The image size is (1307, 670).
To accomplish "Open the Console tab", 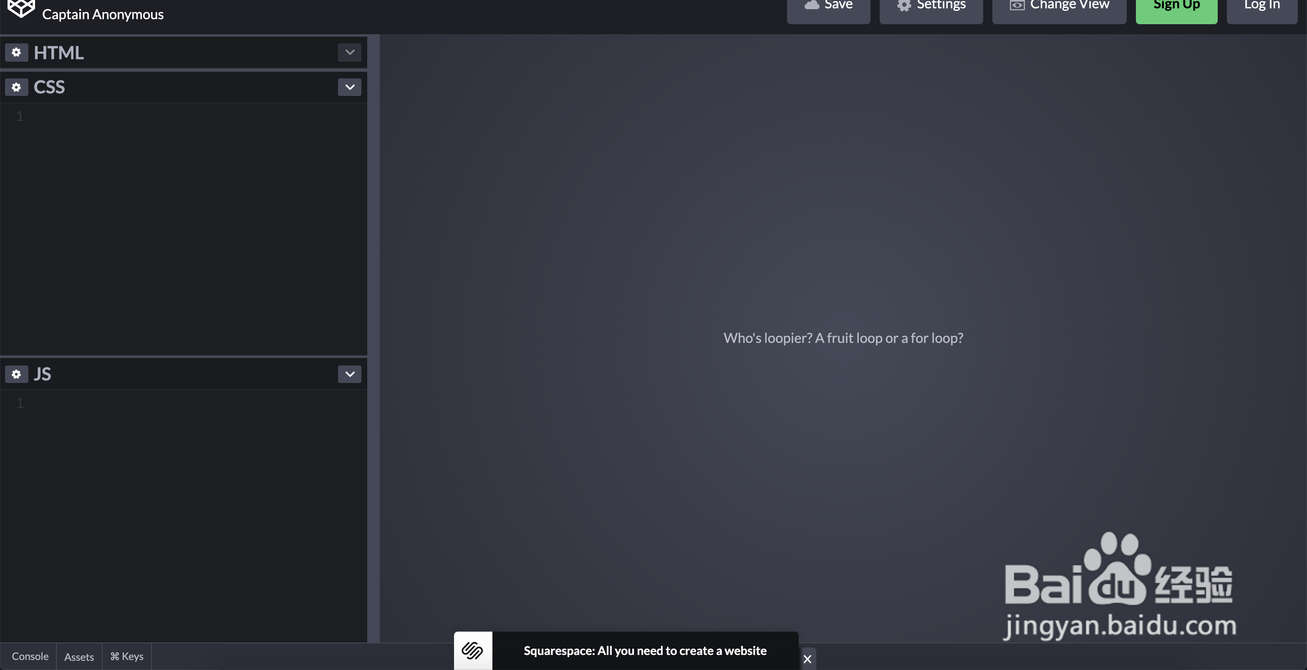I will pos(30,656).
